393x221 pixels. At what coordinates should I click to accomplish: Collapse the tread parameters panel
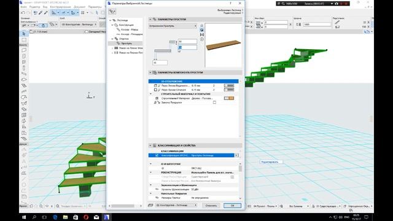point(150,19)
